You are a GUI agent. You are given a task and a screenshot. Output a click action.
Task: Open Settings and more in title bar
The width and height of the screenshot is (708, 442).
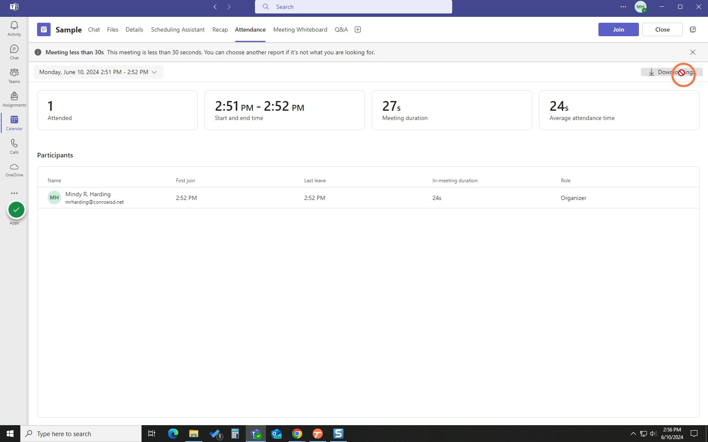coord(623,7)
